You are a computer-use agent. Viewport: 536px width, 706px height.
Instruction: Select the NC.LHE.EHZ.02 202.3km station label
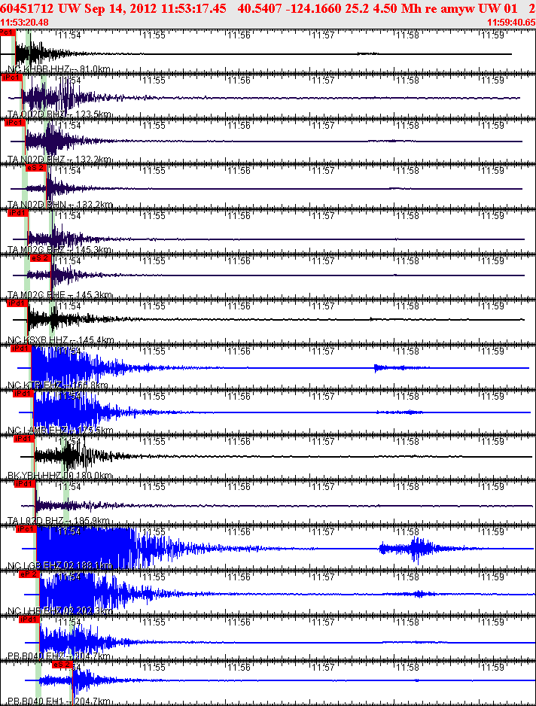tap(60, 610)
